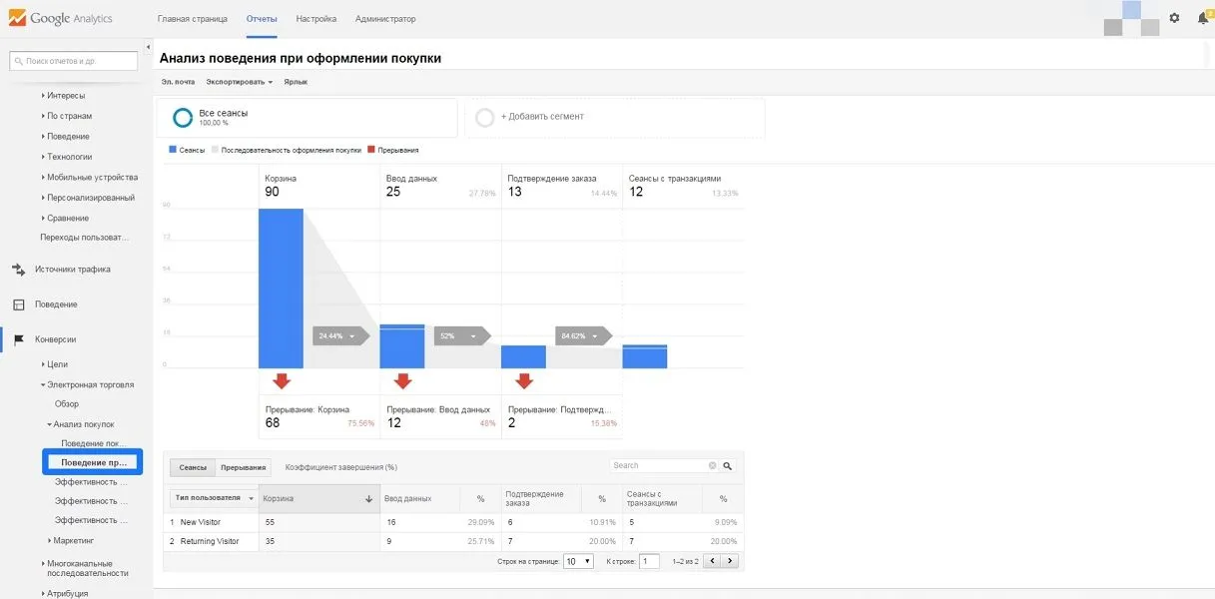
Task: Open Переходы пользоват... sidebar link
Action: [85, 238]
